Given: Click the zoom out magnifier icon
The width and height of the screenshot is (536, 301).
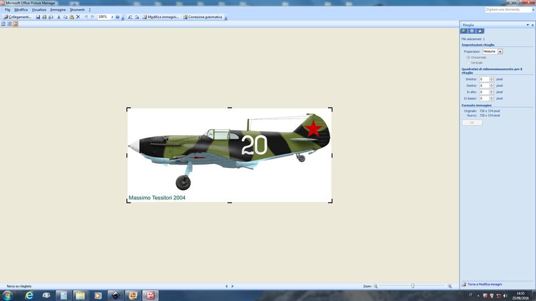Looking at the screenshot, I should coord(375,286).
